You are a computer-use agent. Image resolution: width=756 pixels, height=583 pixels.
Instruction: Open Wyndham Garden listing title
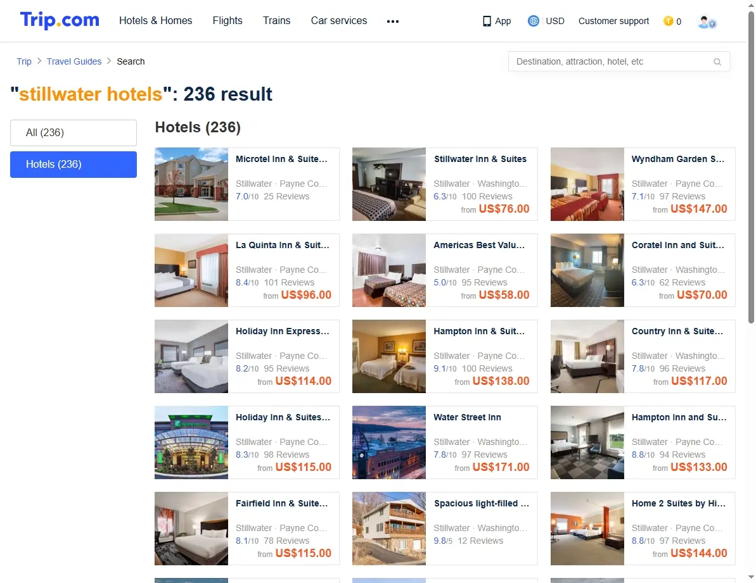[x=678, y=159]
